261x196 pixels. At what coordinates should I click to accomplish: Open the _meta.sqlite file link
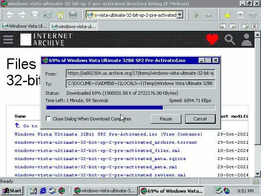tap(100, 159)
